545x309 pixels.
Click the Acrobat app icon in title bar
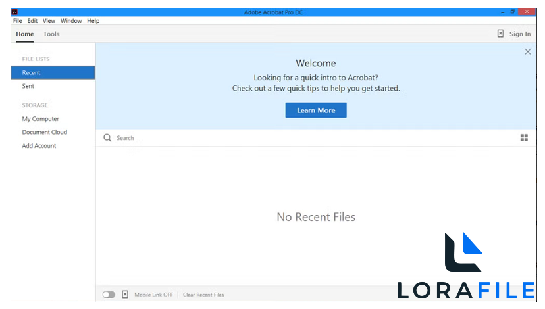14,12
